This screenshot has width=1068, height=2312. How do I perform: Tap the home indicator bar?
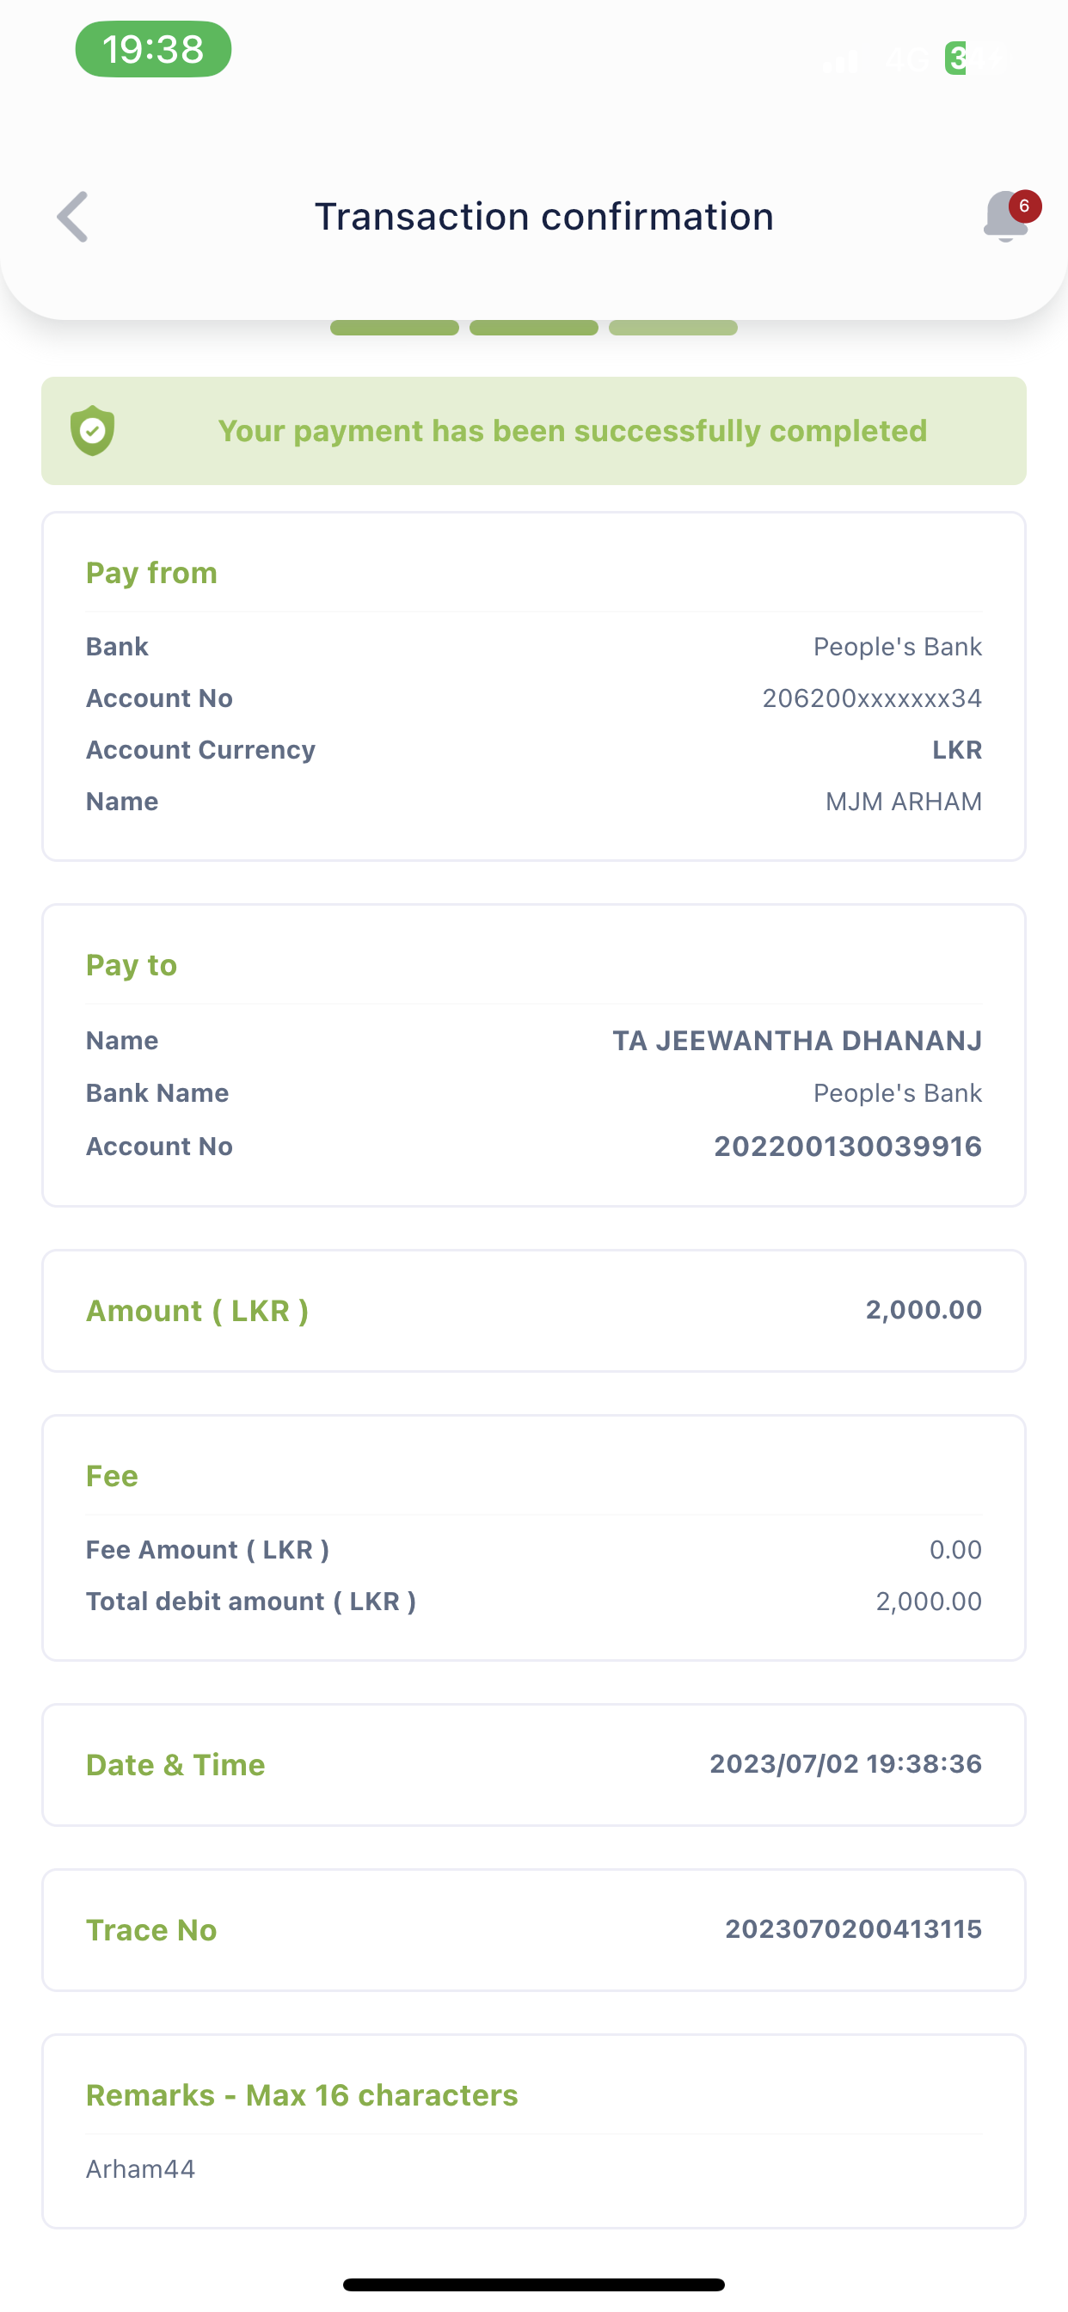(533, 2284)
